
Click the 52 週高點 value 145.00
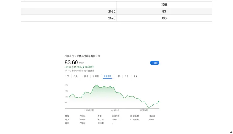[151, 116]
